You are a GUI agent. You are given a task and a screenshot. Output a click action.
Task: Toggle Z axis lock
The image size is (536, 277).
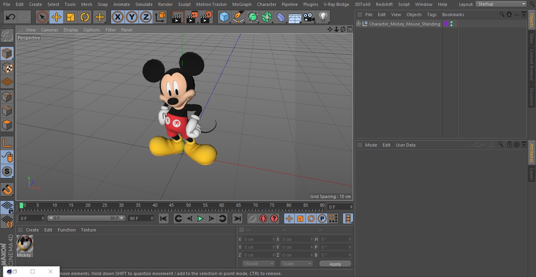point(146,17)
